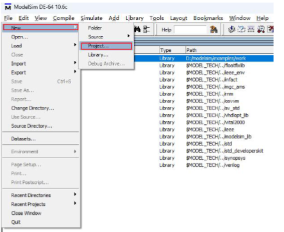Select the $MODEL_TECH/../floatfixlib row

tap(204, 65)
